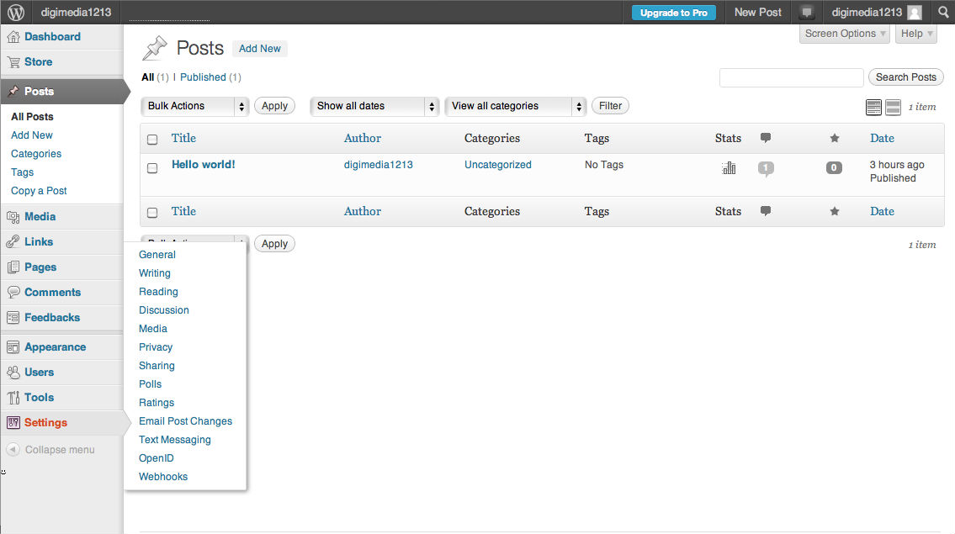Click the pushpin icon in Posts sidebar item
The height and width of the screenshot is (534, 955).
point(13,92)
